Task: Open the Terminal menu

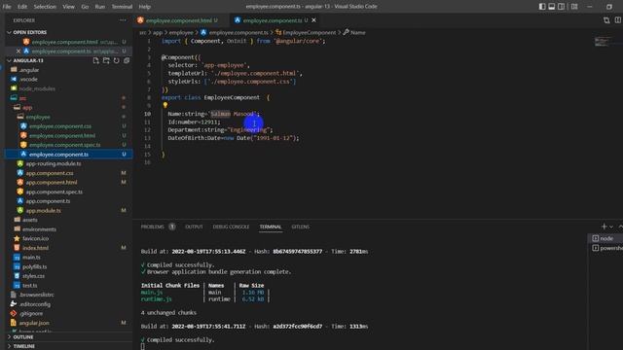Action: click(x=122, y=7)
